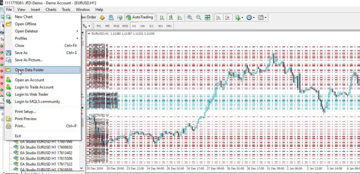Viewport: 360px width, 174px height.
Task: Select the M5 timeframe
Action: pos(108,26)
